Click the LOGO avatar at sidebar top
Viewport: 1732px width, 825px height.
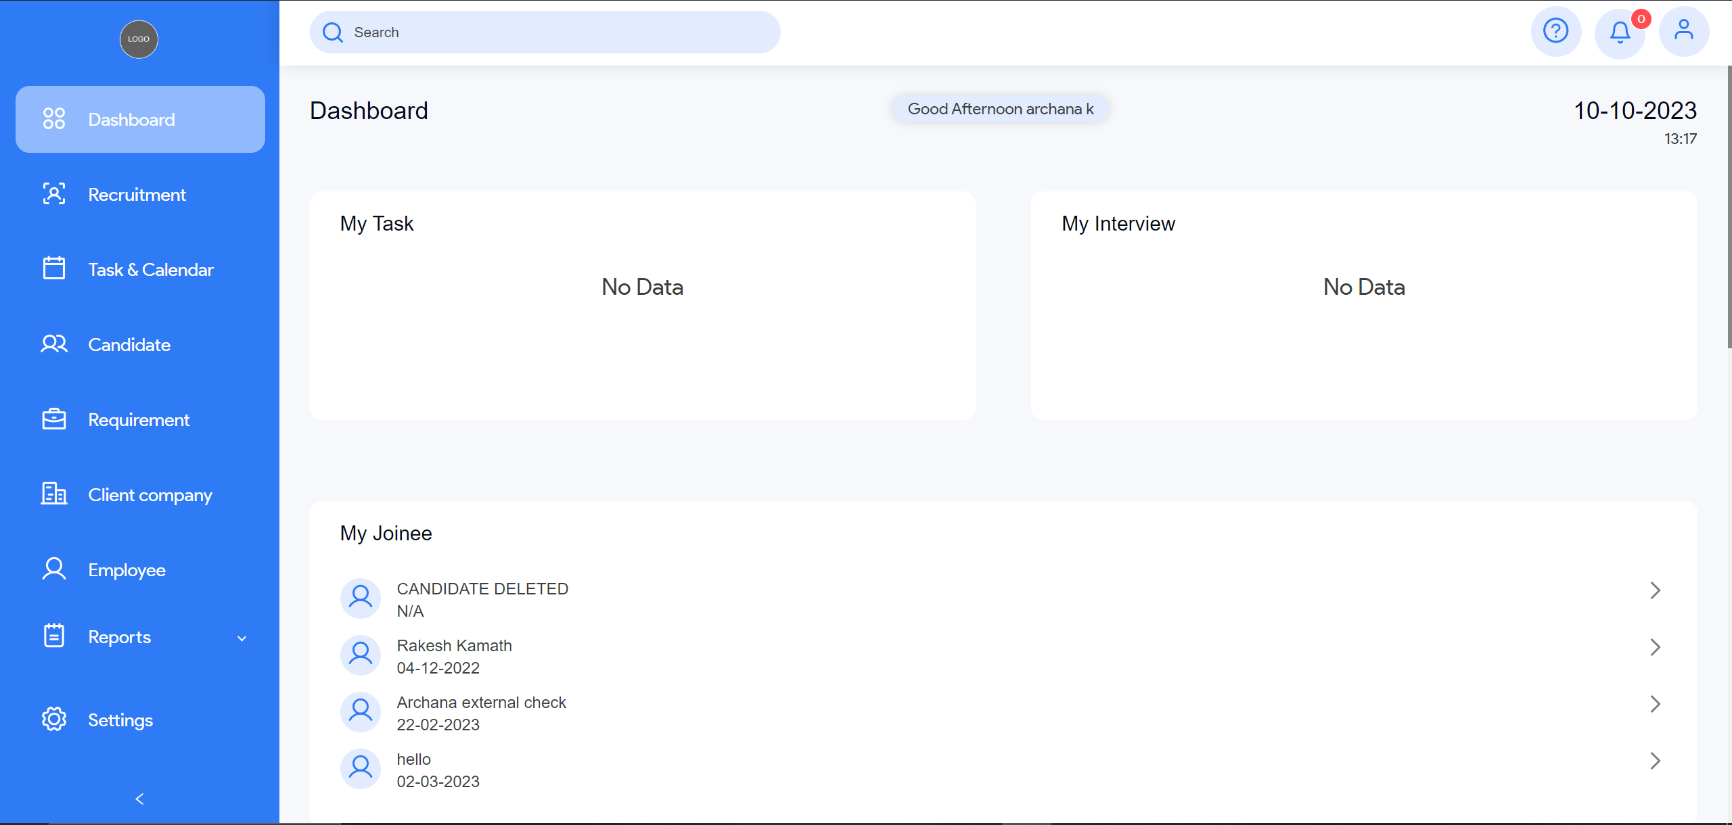pyautogui.click(x=138, y=39)
